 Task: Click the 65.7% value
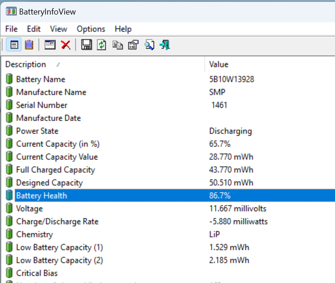(x=219, y=144)
